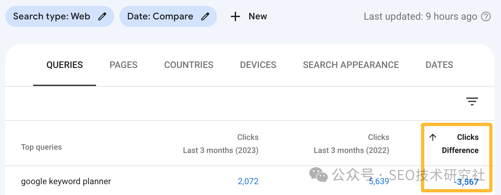Select the QUERIES tab

[x=65, y=65]
